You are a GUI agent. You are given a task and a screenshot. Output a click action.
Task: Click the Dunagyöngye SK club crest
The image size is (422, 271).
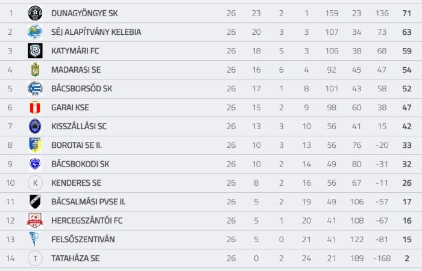point(35,13)
